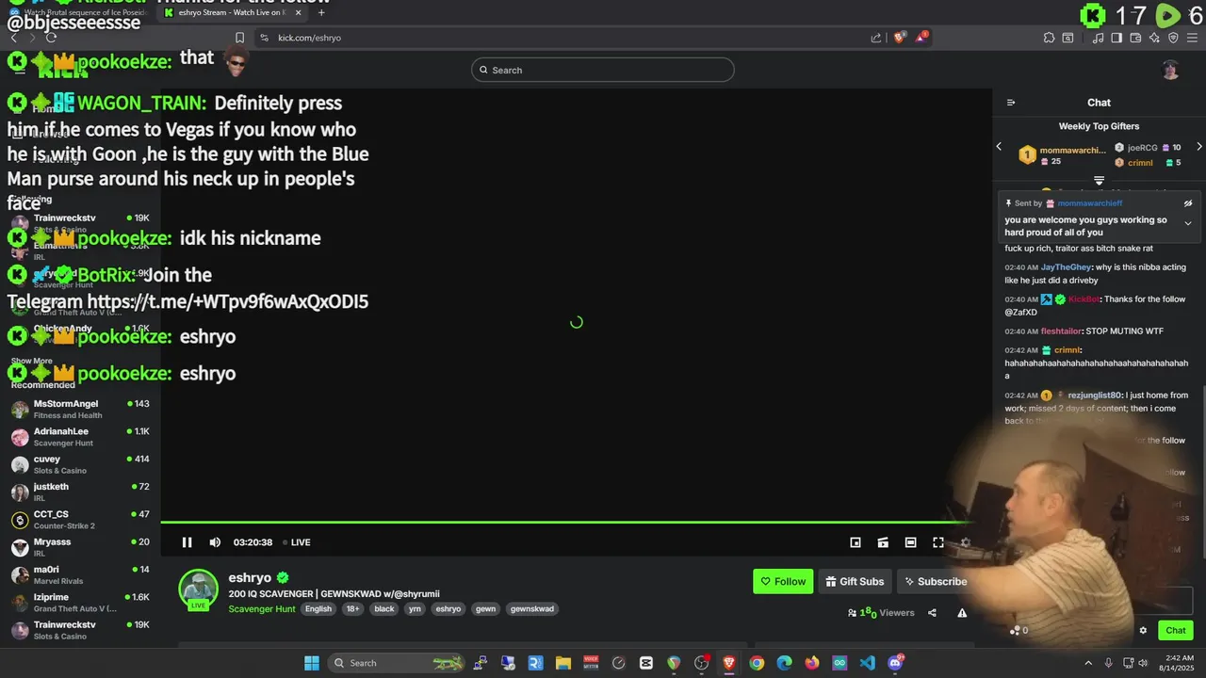This screenshot has height=678, width=1206.
Task: Click the browser address bar URL
Action: (309, 38)
